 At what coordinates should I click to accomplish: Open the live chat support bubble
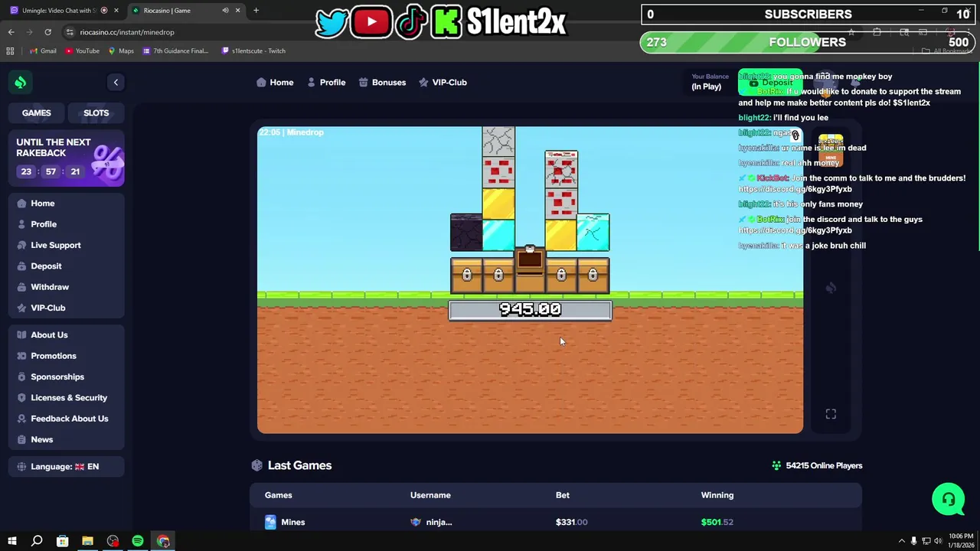pos(948,499)
